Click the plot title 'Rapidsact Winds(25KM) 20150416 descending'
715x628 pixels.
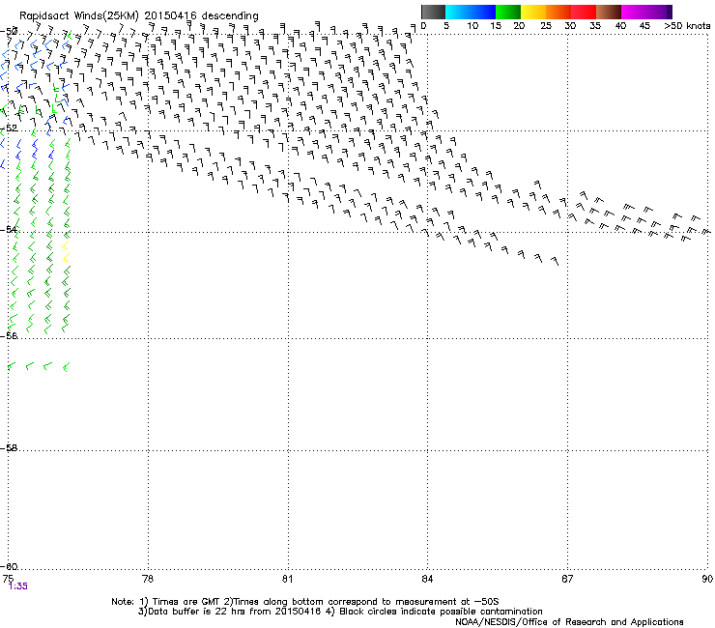pyautogui.click(x=138, y=15)
